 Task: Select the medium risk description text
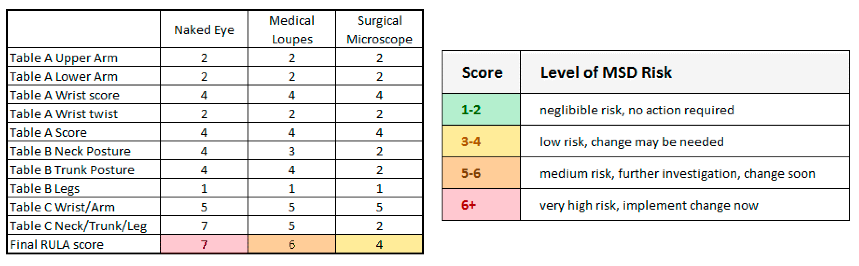(x=677, y=173)
